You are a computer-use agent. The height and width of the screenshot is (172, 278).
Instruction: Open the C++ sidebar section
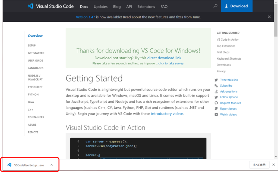tap(30, 109)
